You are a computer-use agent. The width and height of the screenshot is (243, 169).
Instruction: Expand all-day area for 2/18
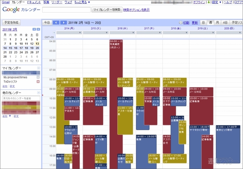[187, 33]
